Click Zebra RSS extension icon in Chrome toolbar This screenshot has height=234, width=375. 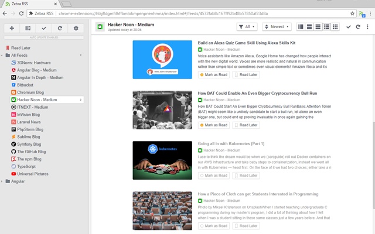(x=362, y=14)
